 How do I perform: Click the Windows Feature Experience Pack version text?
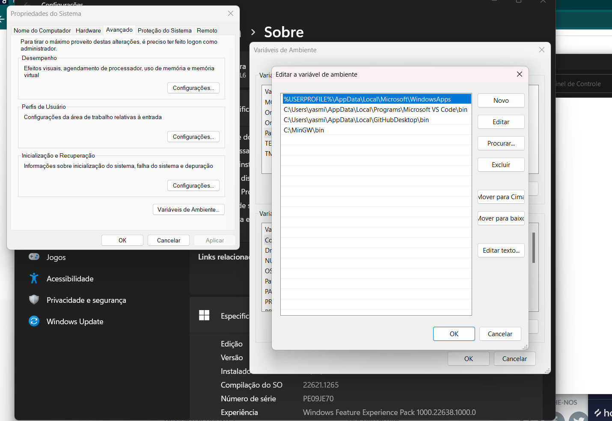tap(389, 412)
